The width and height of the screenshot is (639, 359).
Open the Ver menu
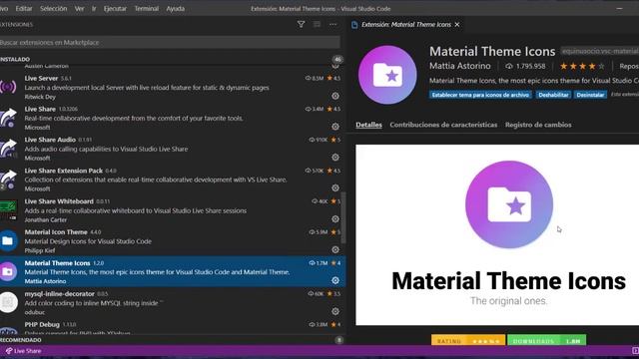[79, 9]
